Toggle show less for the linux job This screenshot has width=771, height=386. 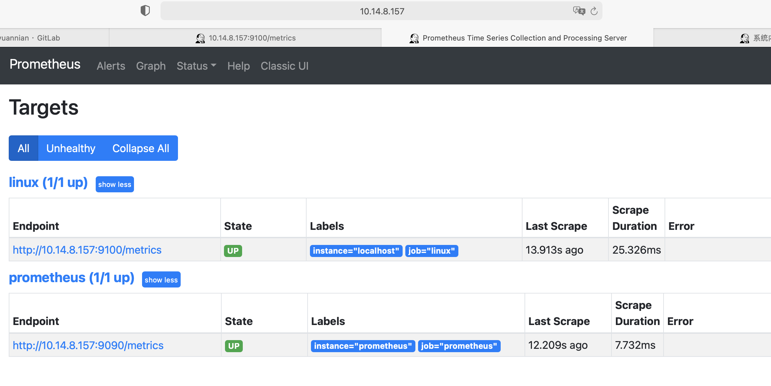pyautogui.click(x=115, y=184)
